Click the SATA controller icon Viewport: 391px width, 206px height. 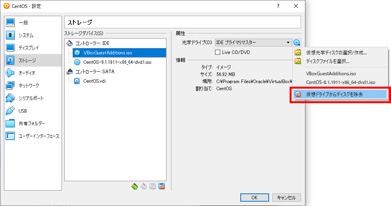click(x=70, y=72)
